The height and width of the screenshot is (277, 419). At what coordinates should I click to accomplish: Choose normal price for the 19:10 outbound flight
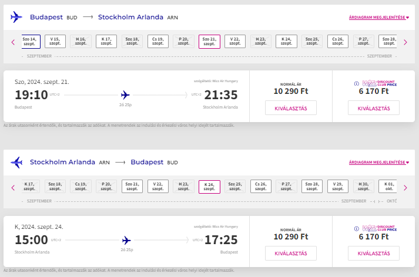click(291, 108)
